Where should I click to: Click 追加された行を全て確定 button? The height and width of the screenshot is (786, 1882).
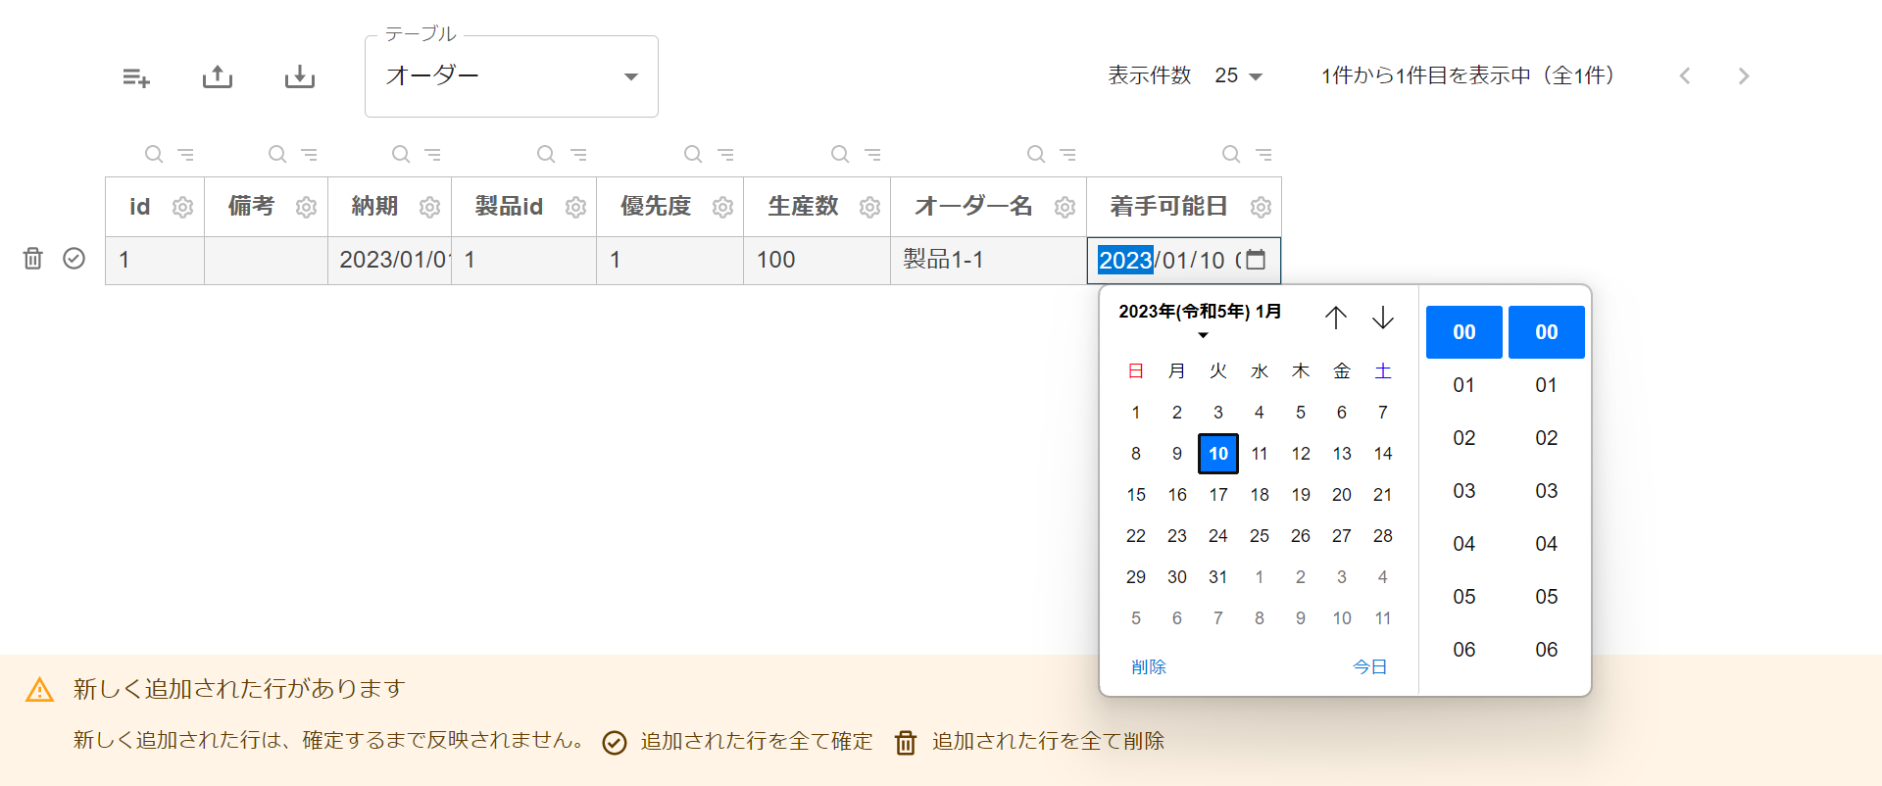[737, 742]
